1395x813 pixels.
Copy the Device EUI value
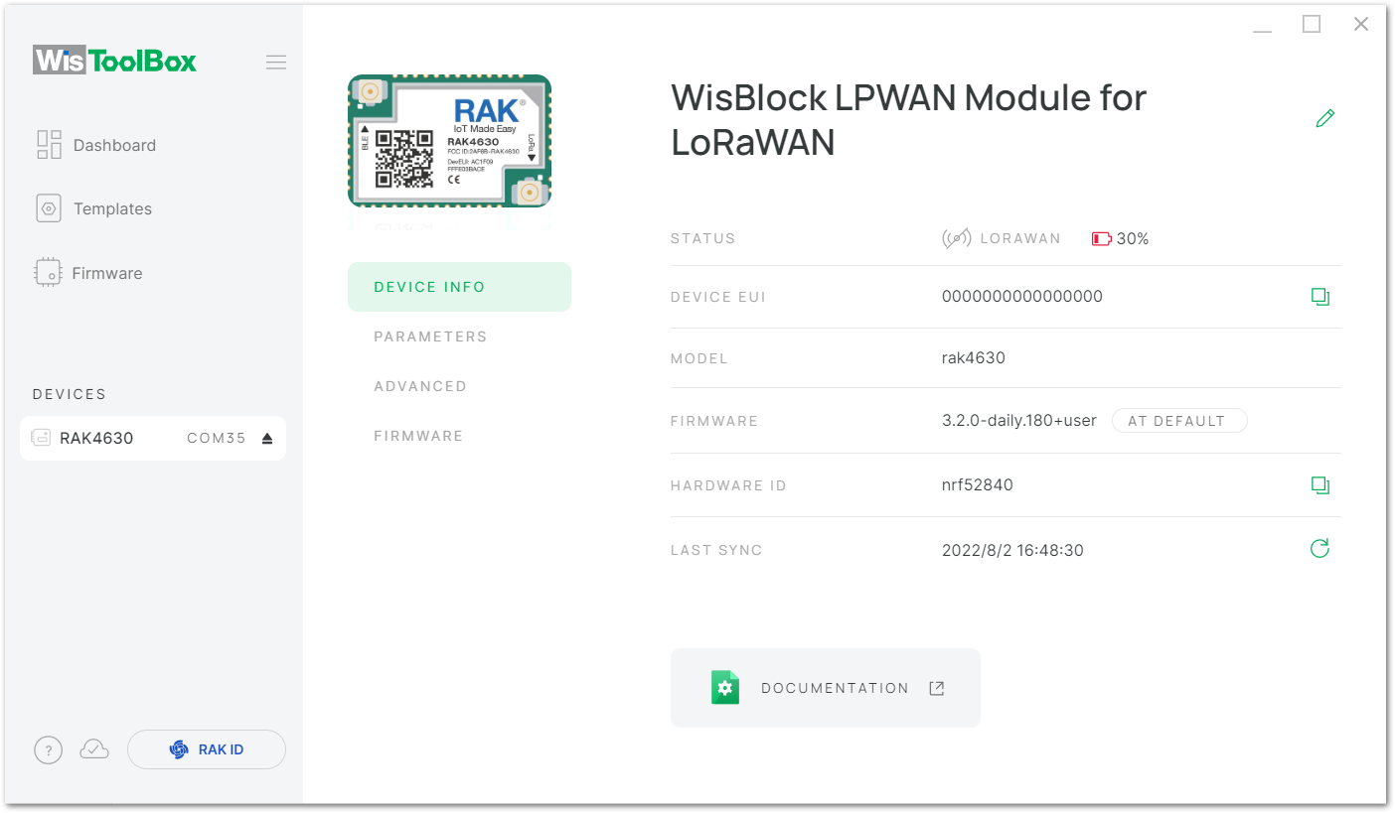1319,296
